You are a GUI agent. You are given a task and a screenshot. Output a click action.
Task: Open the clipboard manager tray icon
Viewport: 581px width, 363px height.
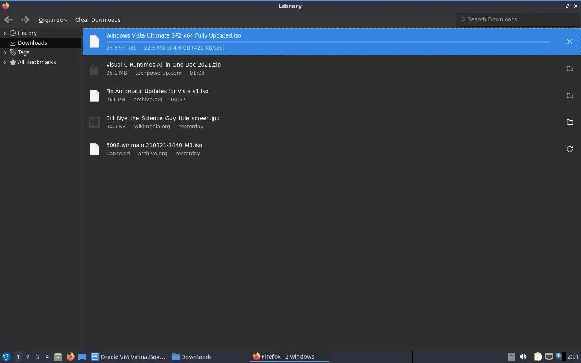click(538, 357)
